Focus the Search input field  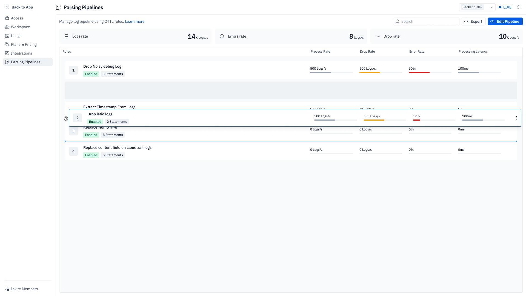(426, 21)
